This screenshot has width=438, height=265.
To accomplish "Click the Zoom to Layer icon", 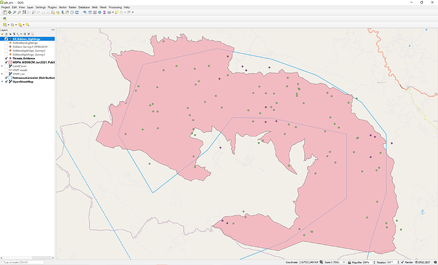I will pyautogui.click(x=34, y=12).
